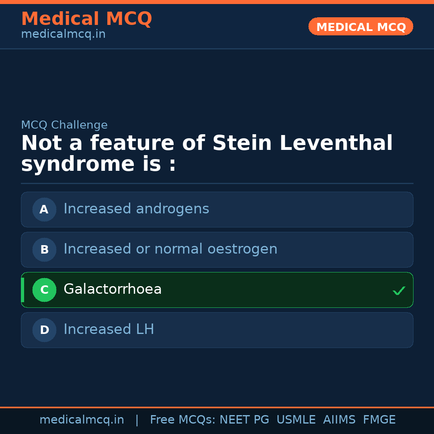Click the large "Medical MCQ" header title

click(86, 19)
